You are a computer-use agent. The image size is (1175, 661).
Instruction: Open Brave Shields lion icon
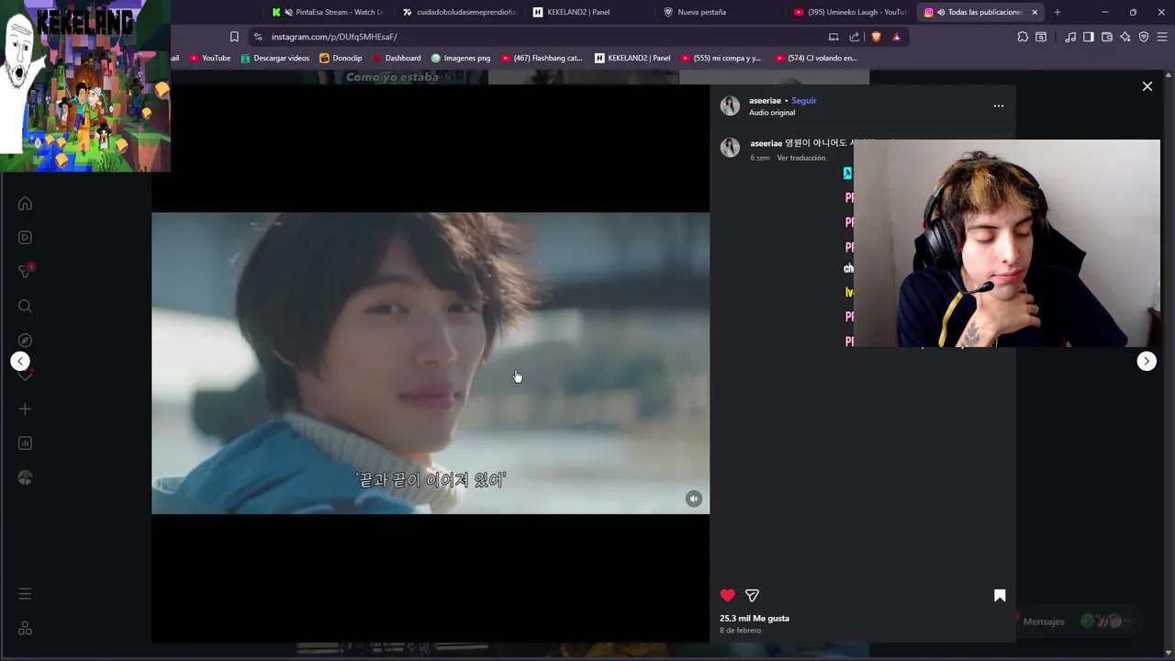(x=876, y=37)
